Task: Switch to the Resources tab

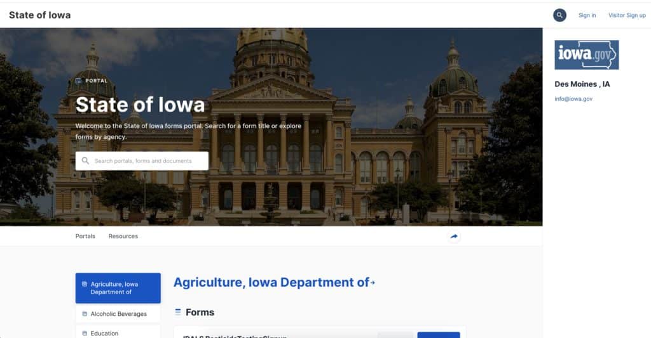Action: tap(123, 236)
